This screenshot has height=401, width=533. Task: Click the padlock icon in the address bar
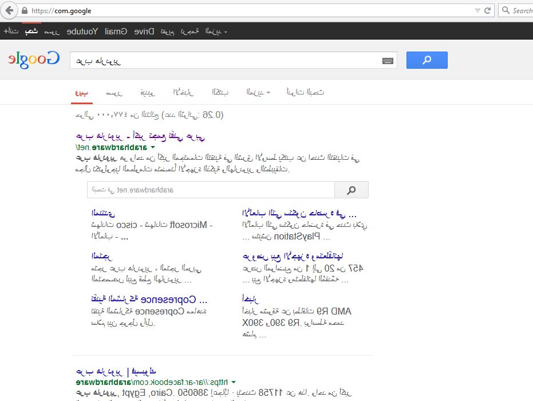[x=25, y=10]
